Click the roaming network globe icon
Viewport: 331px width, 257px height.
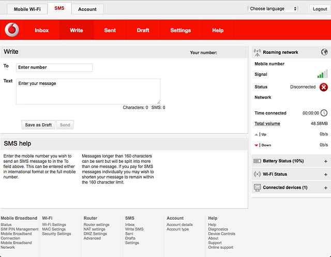324,52
